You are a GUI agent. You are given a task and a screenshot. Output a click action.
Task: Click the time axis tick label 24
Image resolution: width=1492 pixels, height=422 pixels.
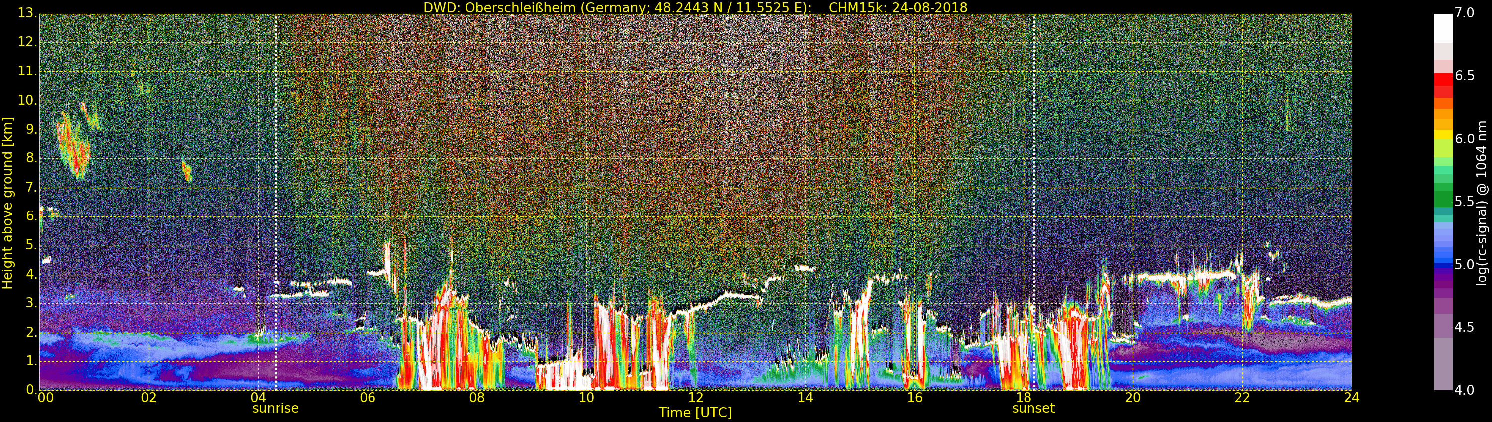coord(1351,398)
